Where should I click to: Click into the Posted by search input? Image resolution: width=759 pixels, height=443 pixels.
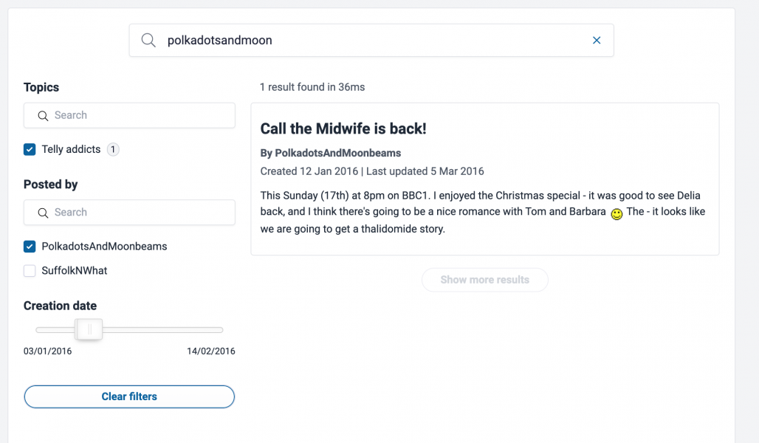click(x=140, y=213)
